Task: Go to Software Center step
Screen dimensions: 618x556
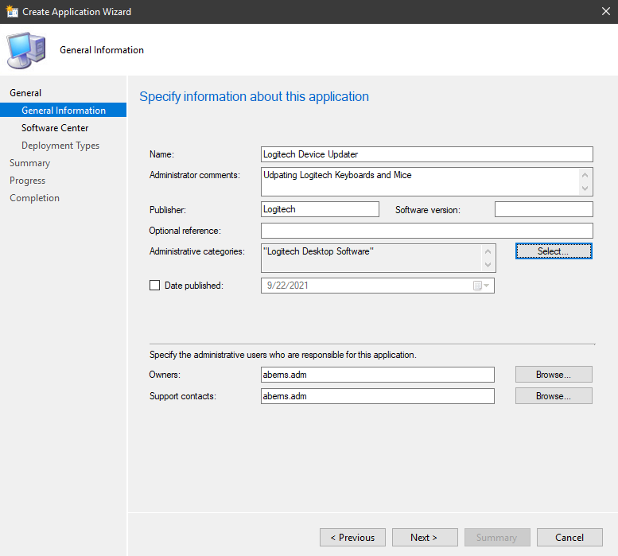Action: pyautogui.click(x=55, y=128)
